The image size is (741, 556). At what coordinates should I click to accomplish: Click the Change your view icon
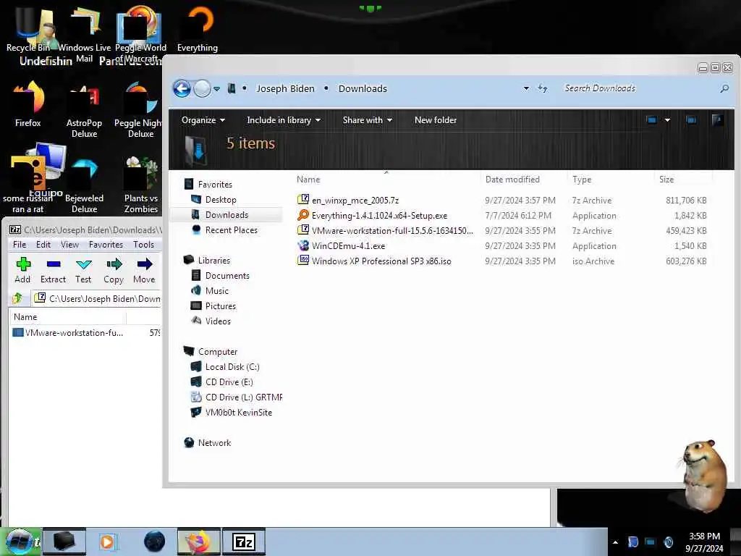click(x=652, y=120)
